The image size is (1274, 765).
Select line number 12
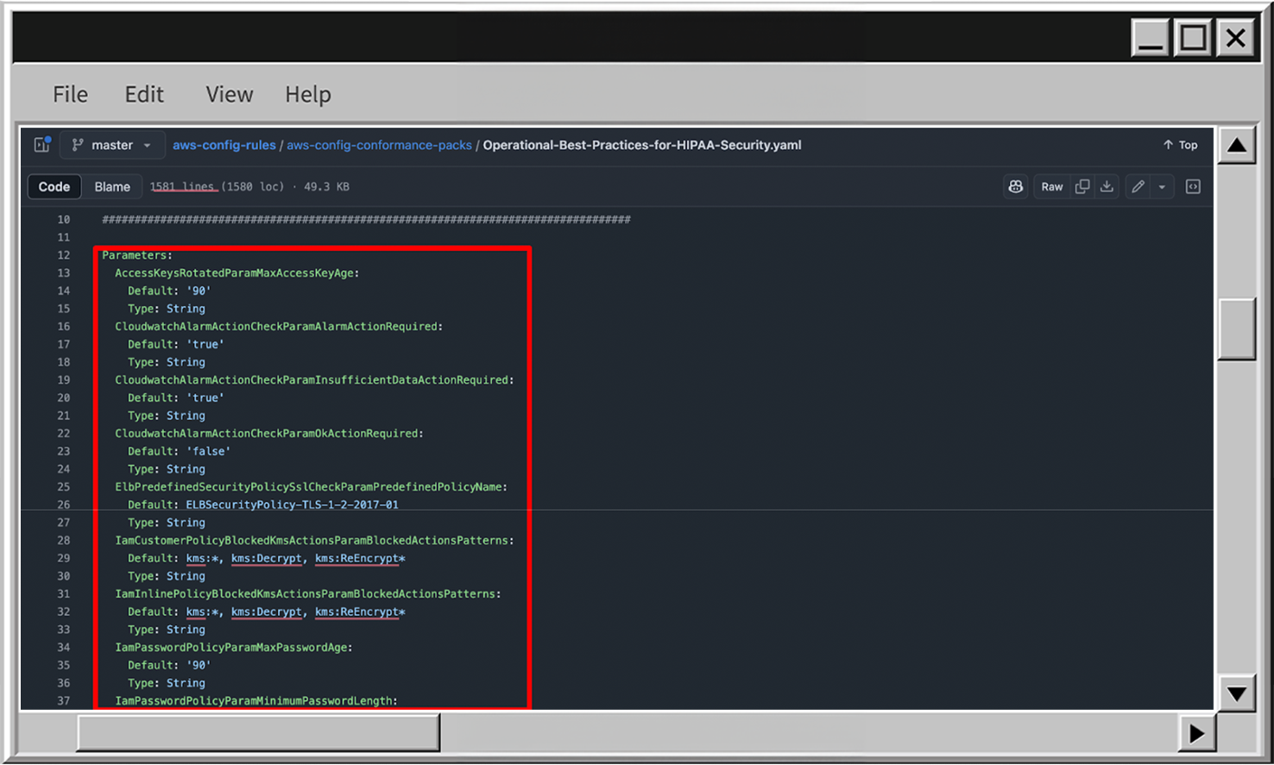[x=64, y=255]
